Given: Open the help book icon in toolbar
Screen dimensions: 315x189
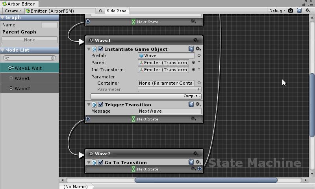Looking at the screenshot, I should coord(299,11).
